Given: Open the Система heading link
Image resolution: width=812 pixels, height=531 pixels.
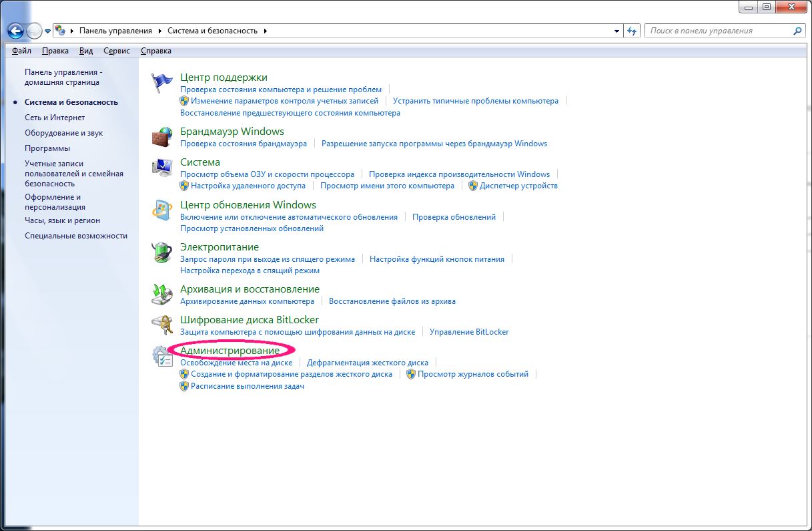Looking at the screenshot, I should 200,162.
